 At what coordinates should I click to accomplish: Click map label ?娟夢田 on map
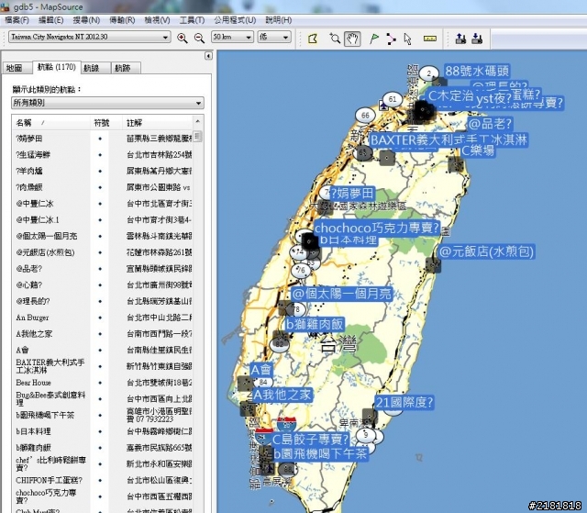(x=352, y=194)
